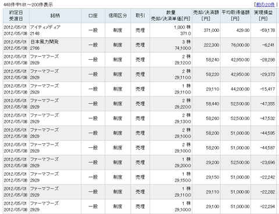Click the -44,595 realized loss

pyautogui.click(x=267, y=133)
